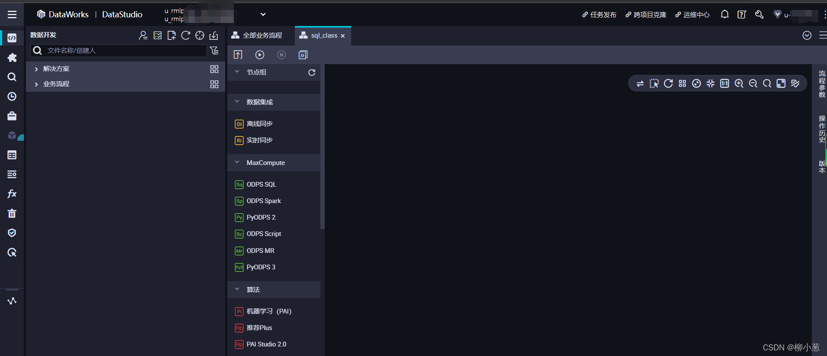Stop the running workflow
827x356 pixels.
(x=281, y=55)
